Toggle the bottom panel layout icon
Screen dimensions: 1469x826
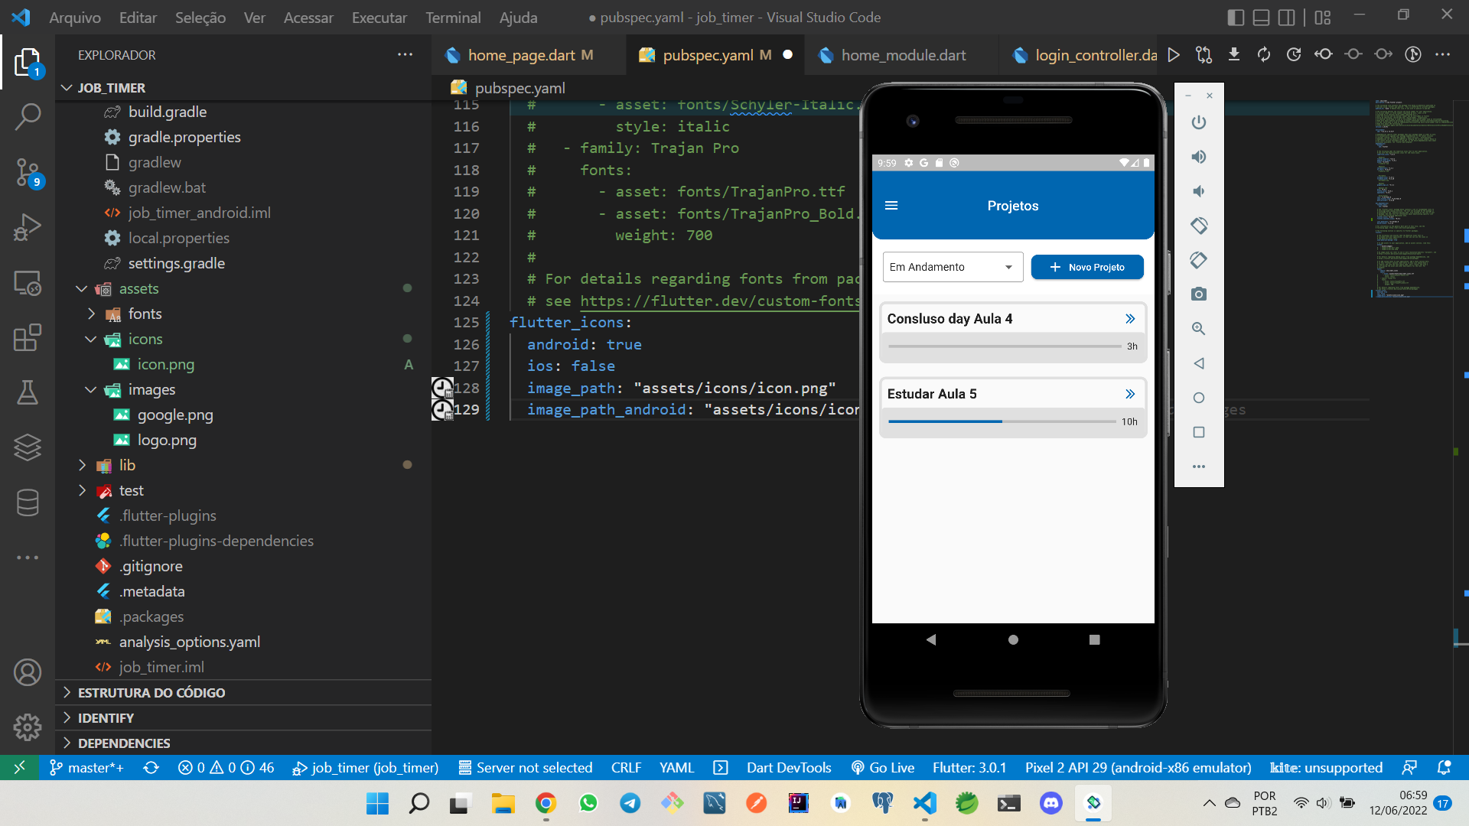[1261, 17]
